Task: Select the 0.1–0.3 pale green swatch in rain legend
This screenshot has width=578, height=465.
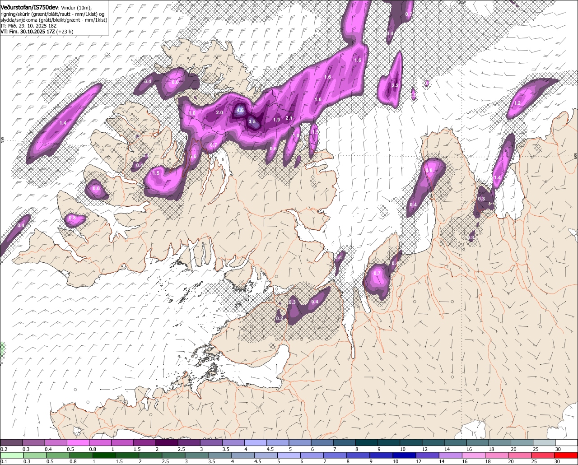Action: coord(12,456)
